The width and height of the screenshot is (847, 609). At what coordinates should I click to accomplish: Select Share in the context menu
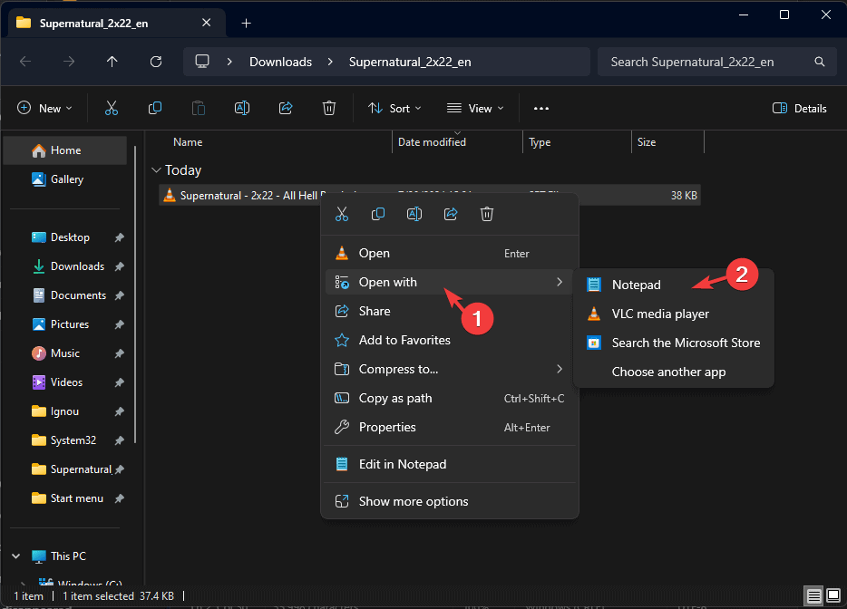[450, 311]
